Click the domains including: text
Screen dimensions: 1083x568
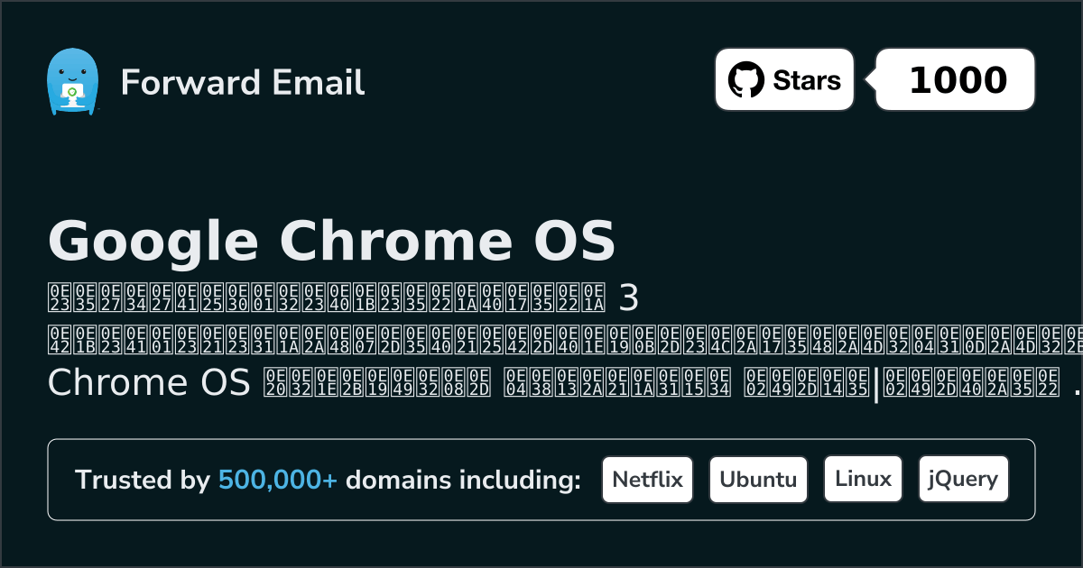[x=463, y=481]
